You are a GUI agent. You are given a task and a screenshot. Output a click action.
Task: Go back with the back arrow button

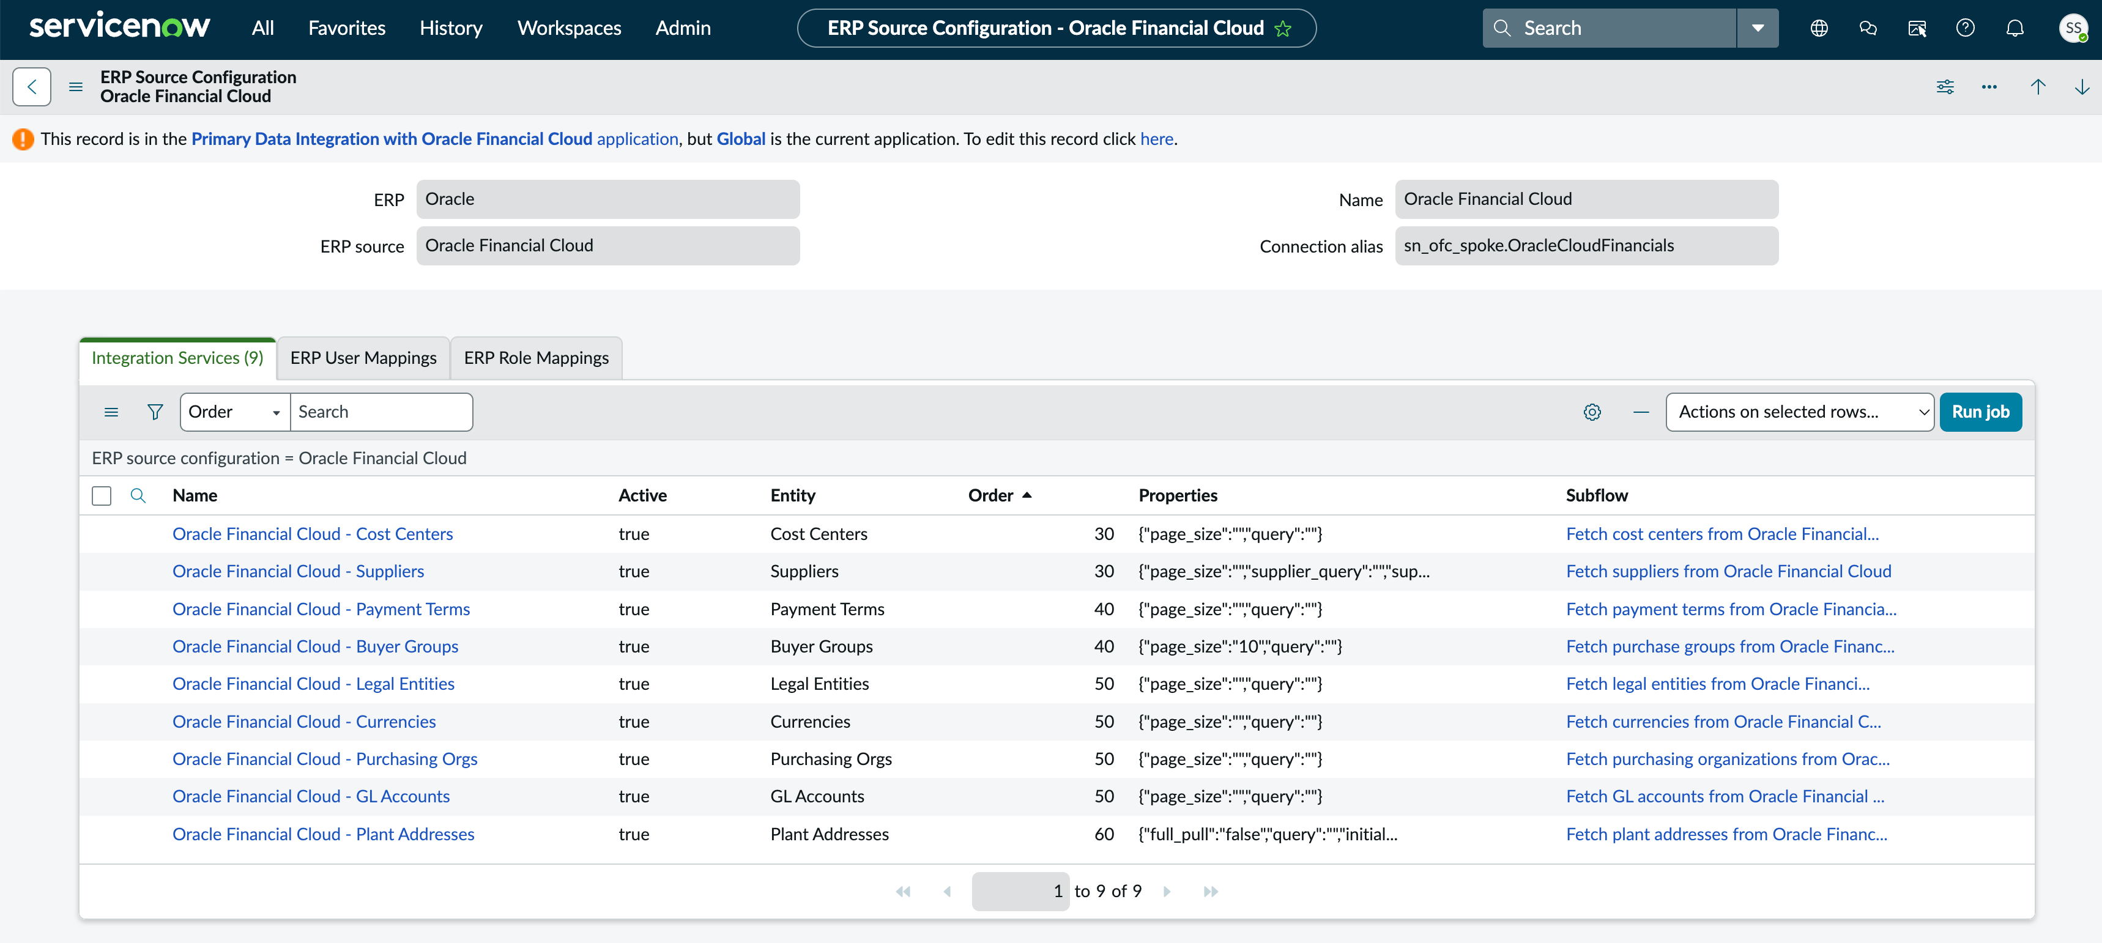click(x=32, y=86)
